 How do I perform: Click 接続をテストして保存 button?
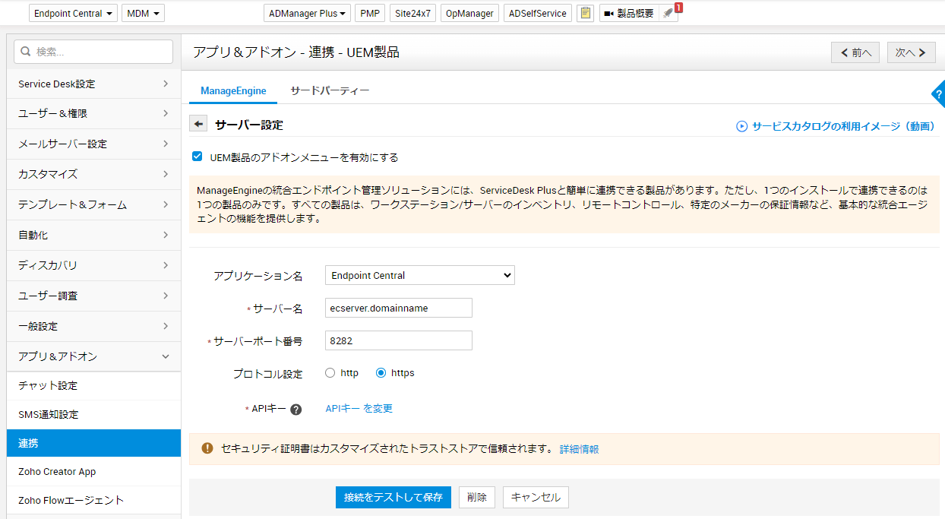click(393, 498)
